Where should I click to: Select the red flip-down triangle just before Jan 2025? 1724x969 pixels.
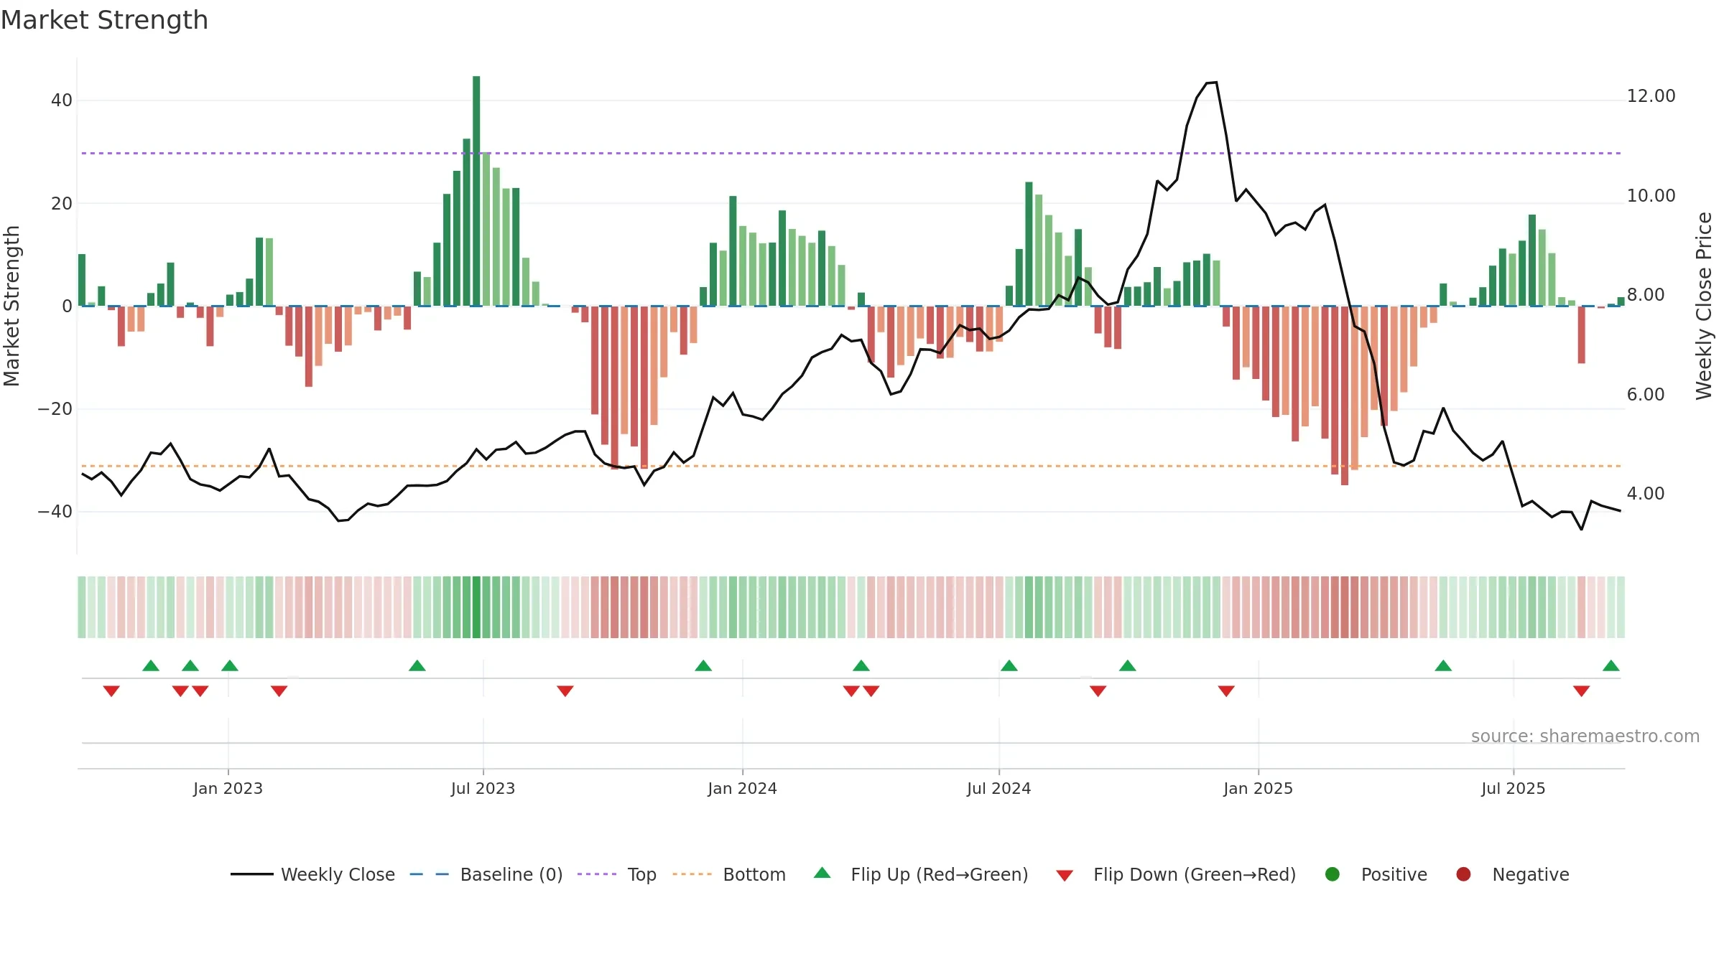(x=1226, y=691)
